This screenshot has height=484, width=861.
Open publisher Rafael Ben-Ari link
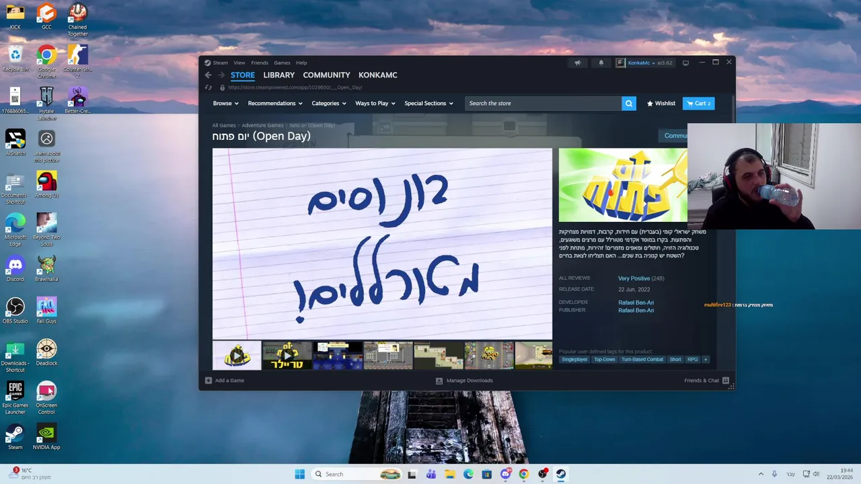(x=636, y=311)
